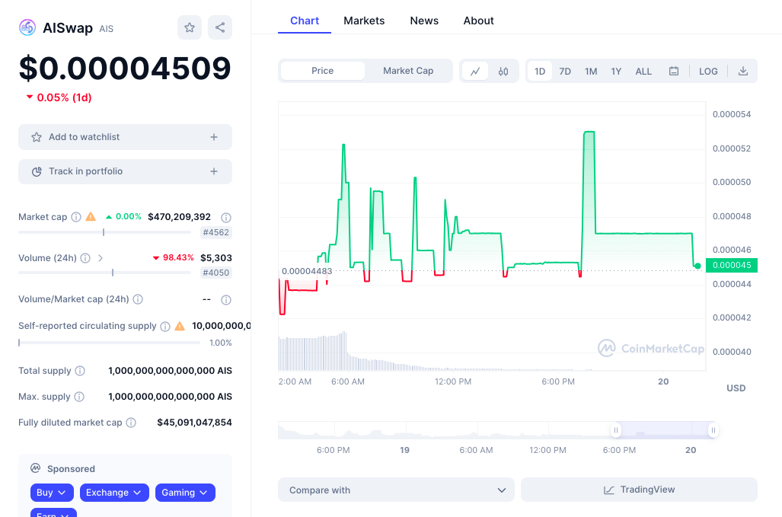Image resolution: width=782 pixels, height=517 pixels.
Task: Open the Compare with dropdown
Action: point(395,490)
